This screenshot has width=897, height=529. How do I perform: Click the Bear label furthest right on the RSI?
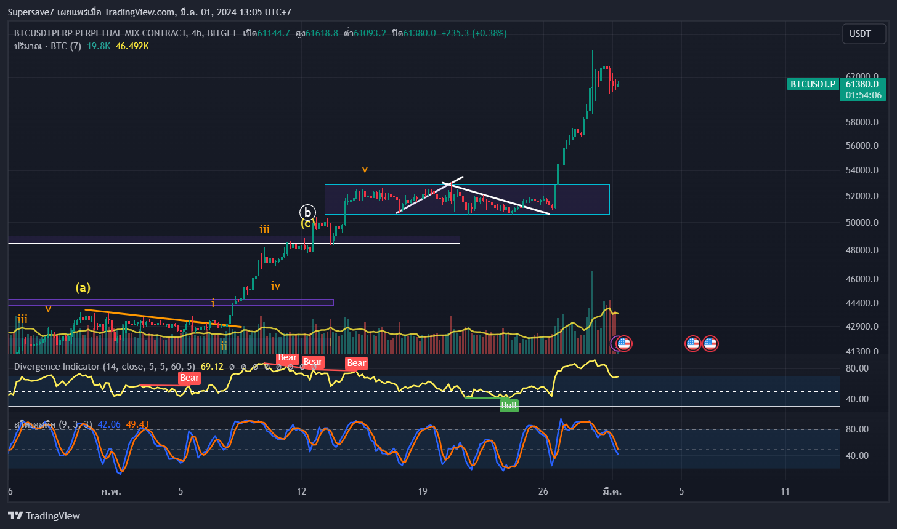(356, 363)
